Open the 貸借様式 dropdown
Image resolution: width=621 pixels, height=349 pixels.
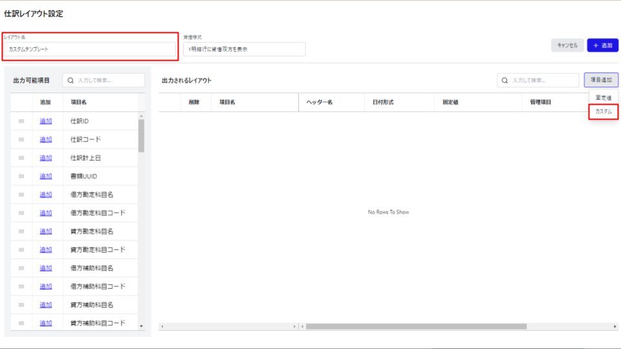[x=245, y=49]
